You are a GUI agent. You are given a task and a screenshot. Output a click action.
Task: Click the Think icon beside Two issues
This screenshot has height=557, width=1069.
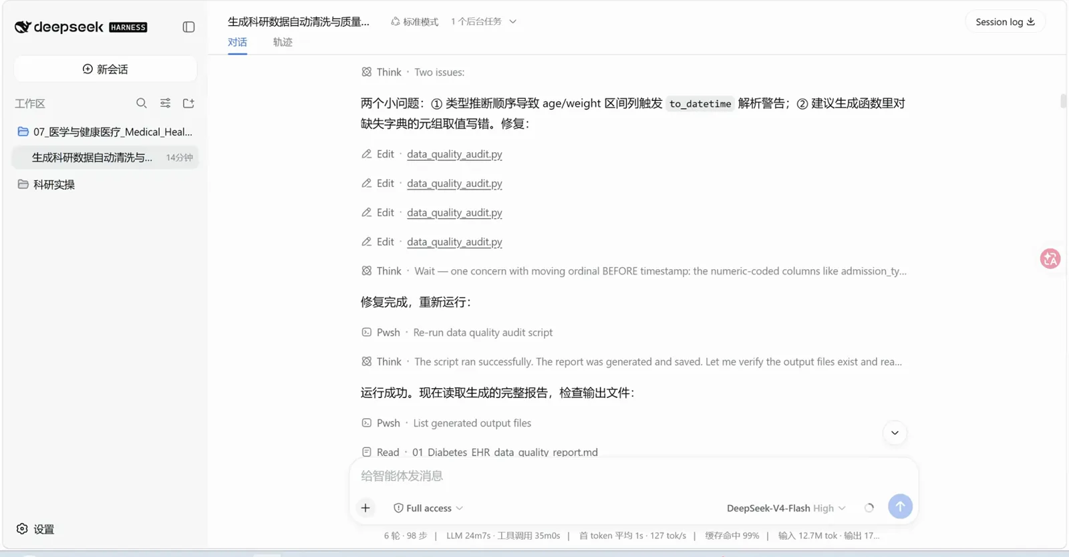pyautogui.click(x=366, y=72)
